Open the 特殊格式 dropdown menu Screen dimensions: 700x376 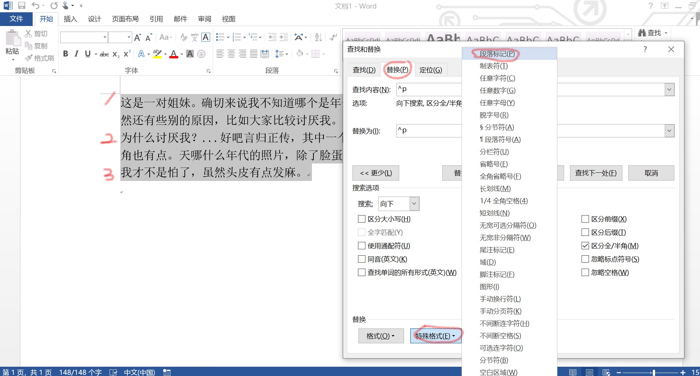click(435, 336)
